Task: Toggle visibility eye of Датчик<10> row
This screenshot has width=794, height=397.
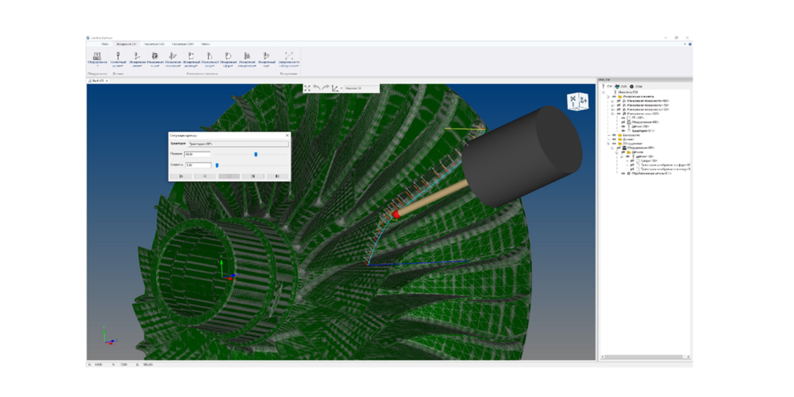Action: [x=627, y=156]
